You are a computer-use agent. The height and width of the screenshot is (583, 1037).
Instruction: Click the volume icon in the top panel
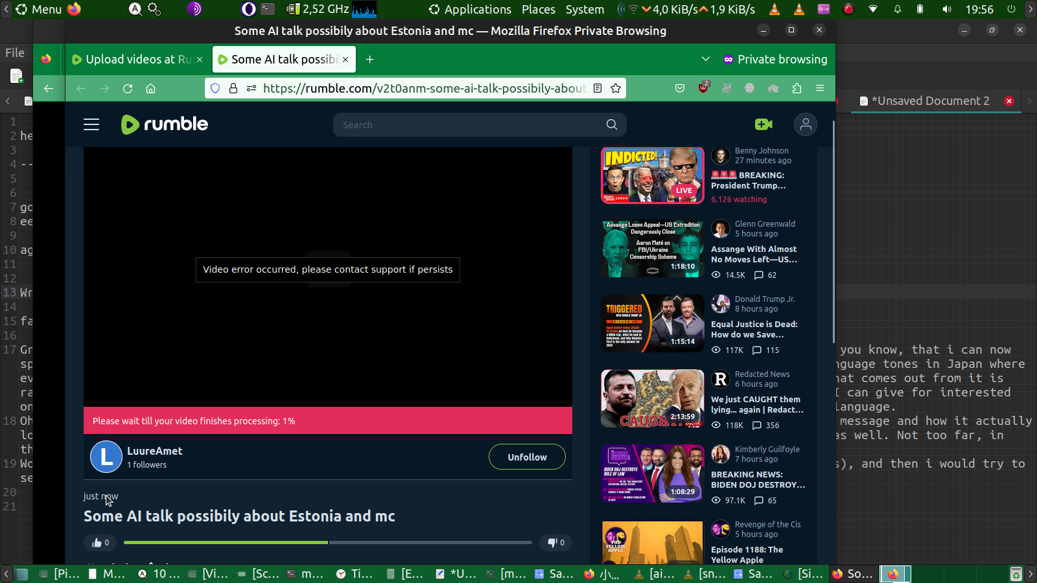click(x=947, y=9)
